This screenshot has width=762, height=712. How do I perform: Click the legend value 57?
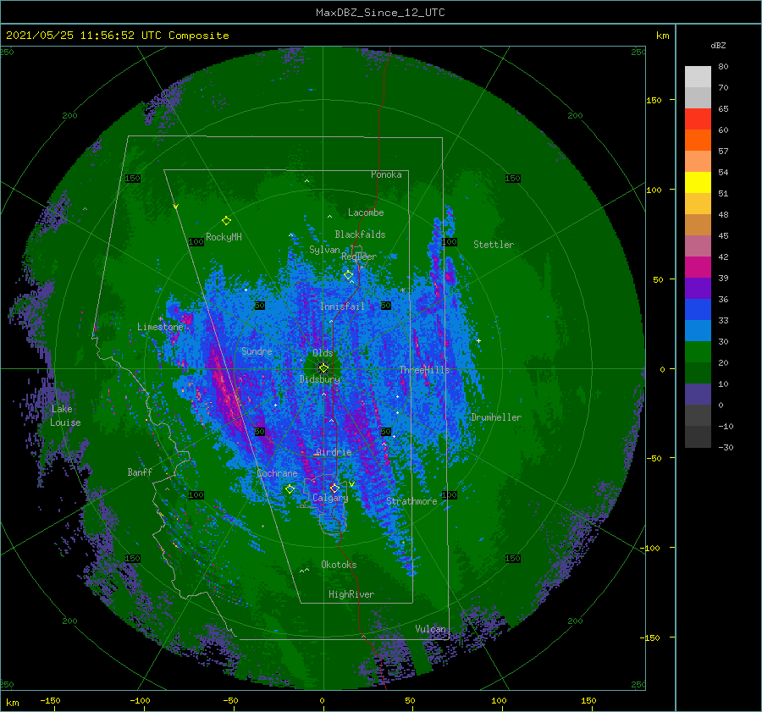(723, 152)
